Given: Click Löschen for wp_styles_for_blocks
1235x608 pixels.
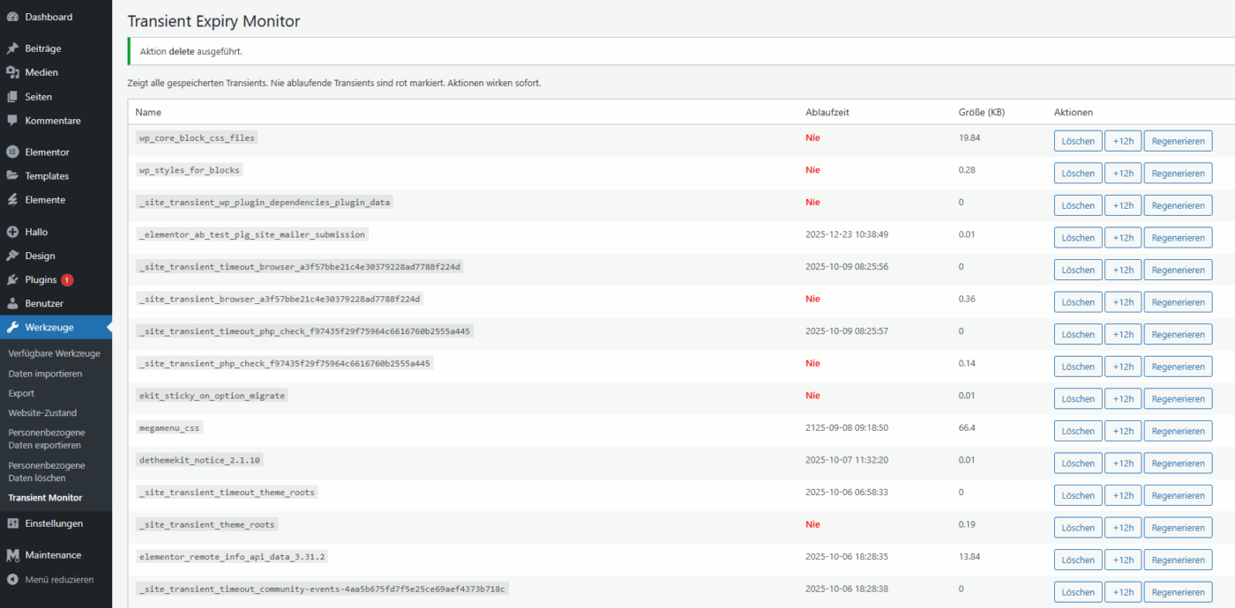Looking at the screenshot, I should pos(1077,174).
